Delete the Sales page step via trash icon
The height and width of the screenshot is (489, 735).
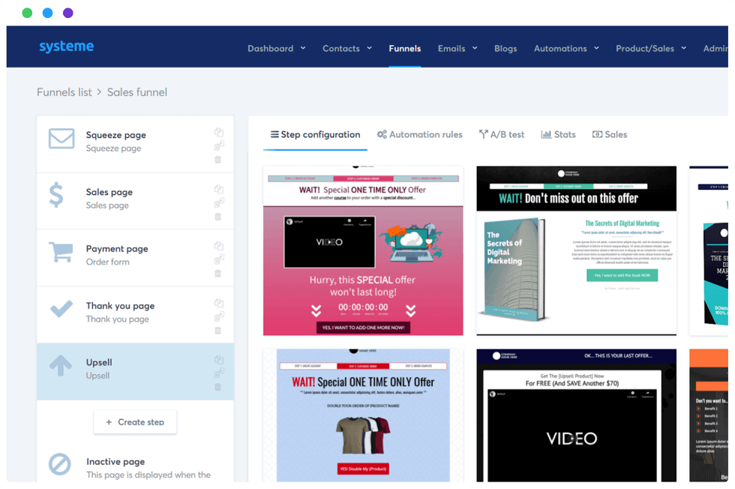coord(218,217)
